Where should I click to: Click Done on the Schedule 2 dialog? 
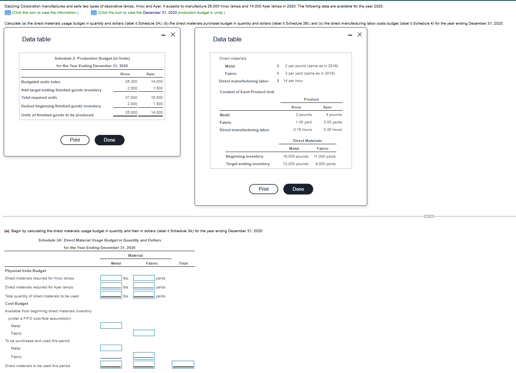(109, 140)
